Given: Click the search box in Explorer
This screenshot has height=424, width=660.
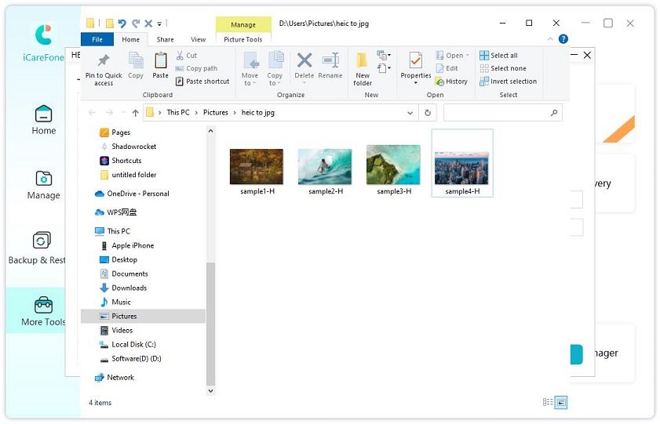Looking at the screenshot, I should pos(502,113).
